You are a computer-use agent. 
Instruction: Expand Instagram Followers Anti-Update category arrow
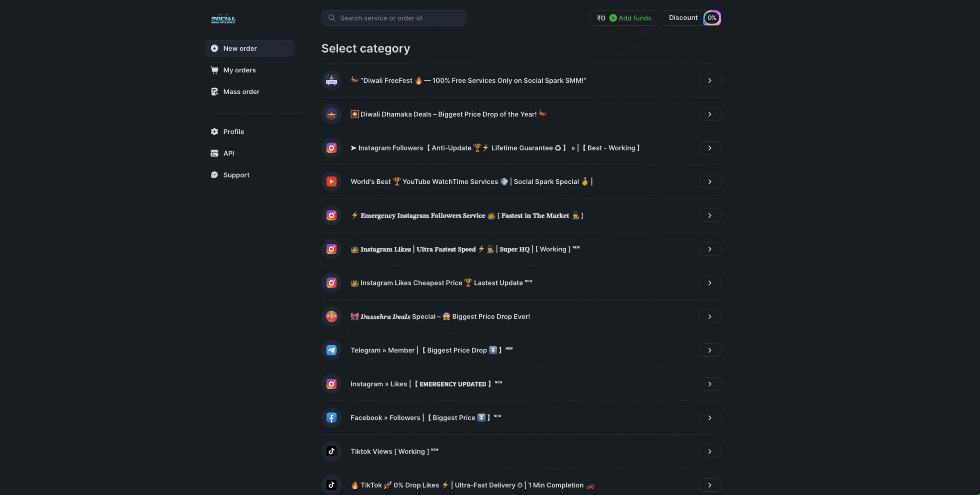click(x=710, y=148)
